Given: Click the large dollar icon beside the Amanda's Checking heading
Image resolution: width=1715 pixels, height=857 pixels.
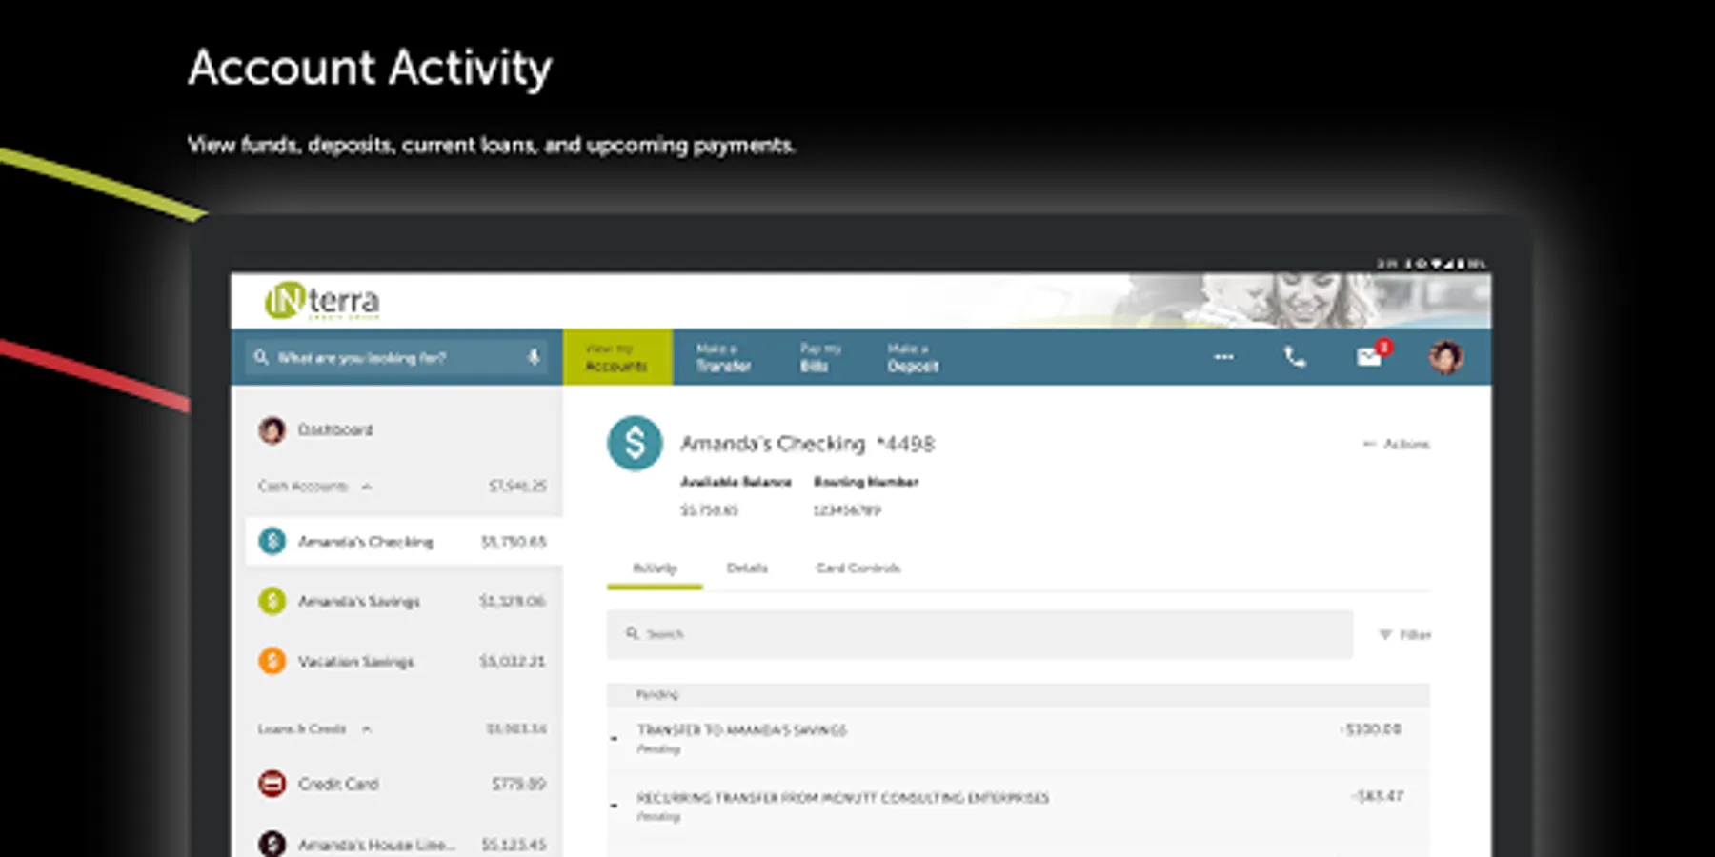Looking at the screenshot, I should [x=635, y=444].
